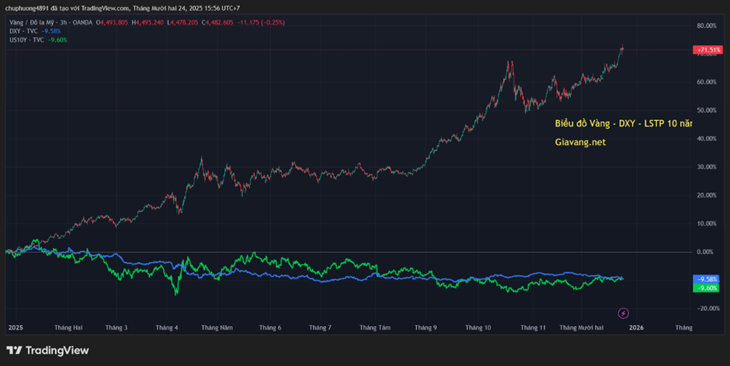Select the green -9.60% US10Y axis label

[706, 288]
